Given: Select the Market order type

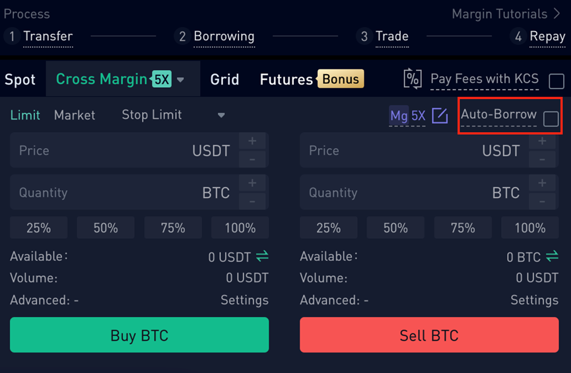Looking at the screenshot, I should 75,116.
